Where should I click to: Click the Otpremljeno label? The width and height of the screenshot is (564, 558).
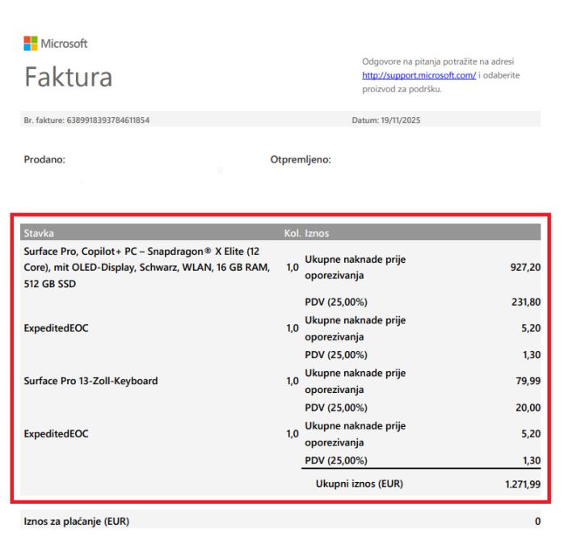click(301, 159)
